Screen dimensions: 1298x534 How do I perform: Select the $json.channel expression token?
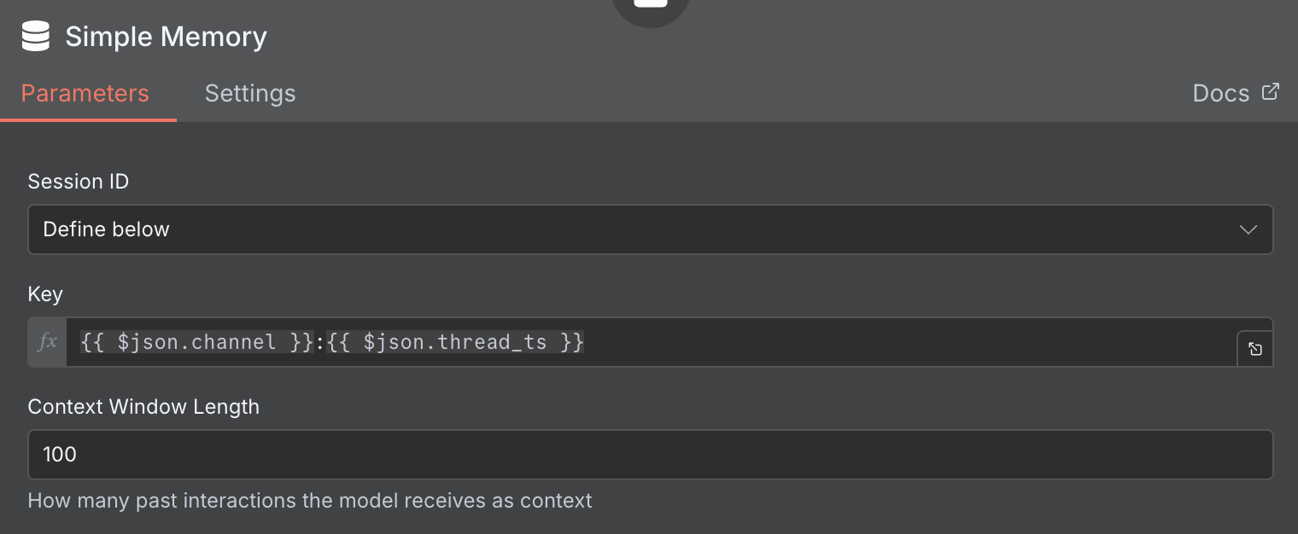pyautogui.click(x=197, y=342)
